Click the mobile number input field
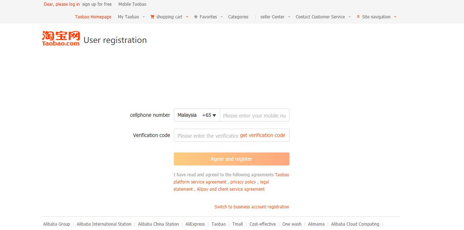This screenshot has height=230, width=464. (x=254, y=115)
